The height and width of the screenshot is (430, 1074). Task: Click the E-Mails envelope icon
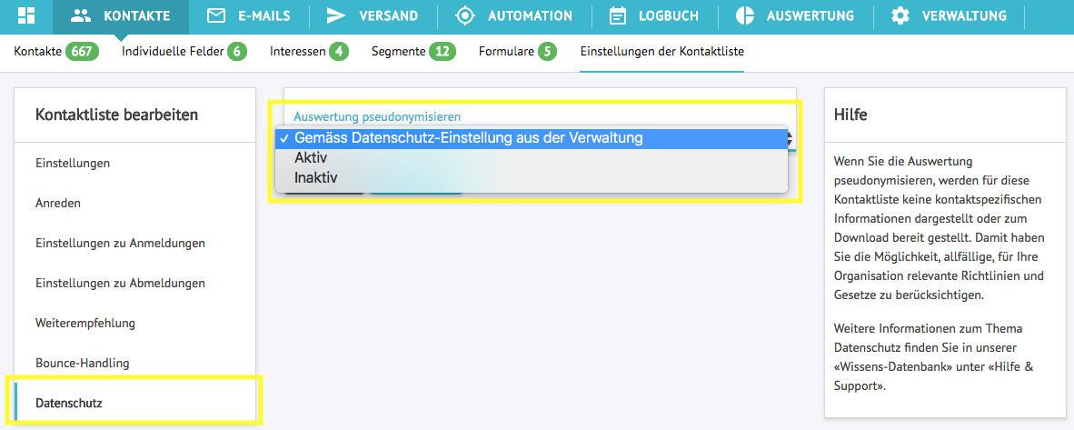[x=215, y=15]
